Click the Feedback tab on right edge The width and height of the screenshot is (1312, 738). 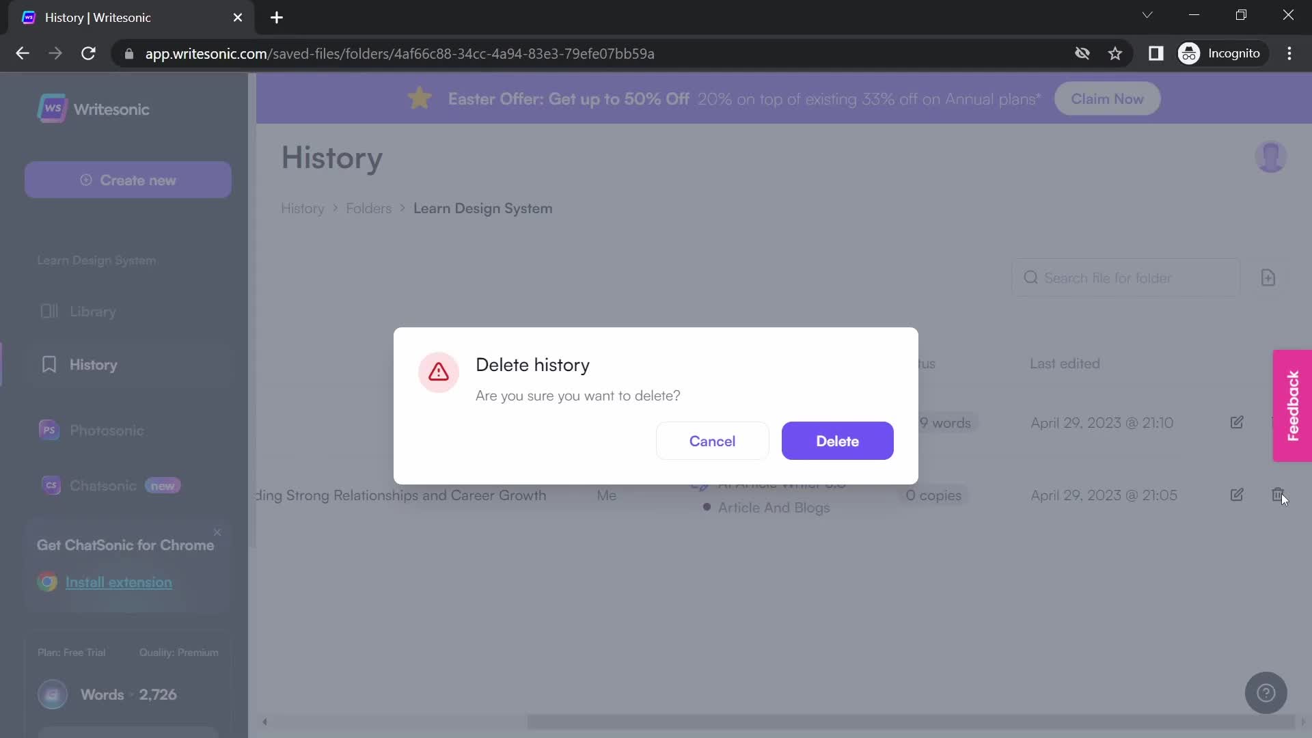pyautogui.click(x=1293, y=404)
